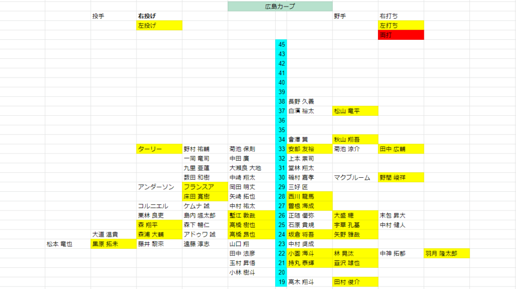Select the ケムナ 誠 cell
Screen dimensions: 516x289
pyautogui.click(x=205, y=206)
